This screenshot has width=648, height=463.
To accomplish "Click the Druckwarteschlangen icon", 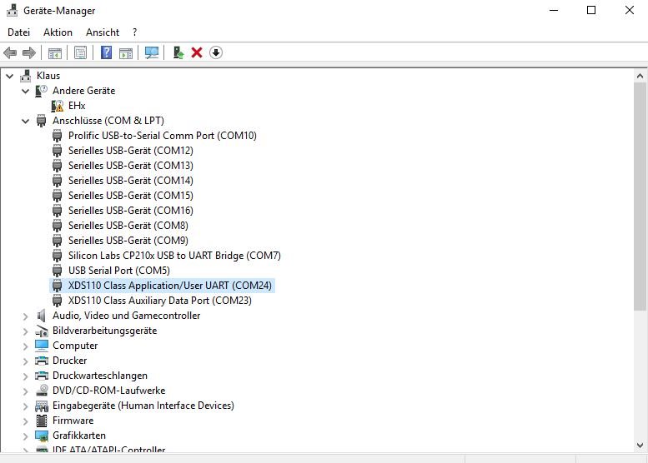I will pyautogui.click(x=42, y=376).
